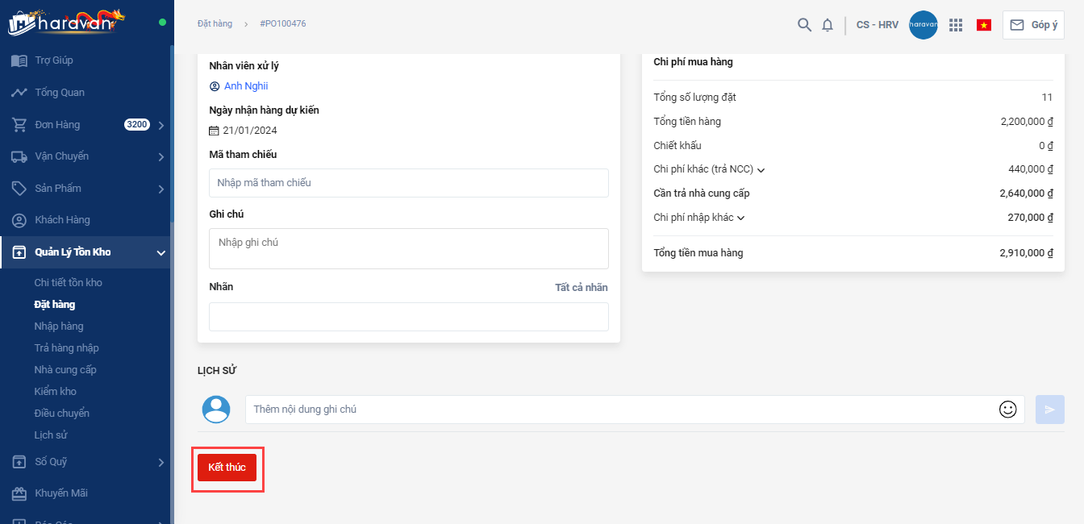Click the send note arrow button

[1049, 410]
